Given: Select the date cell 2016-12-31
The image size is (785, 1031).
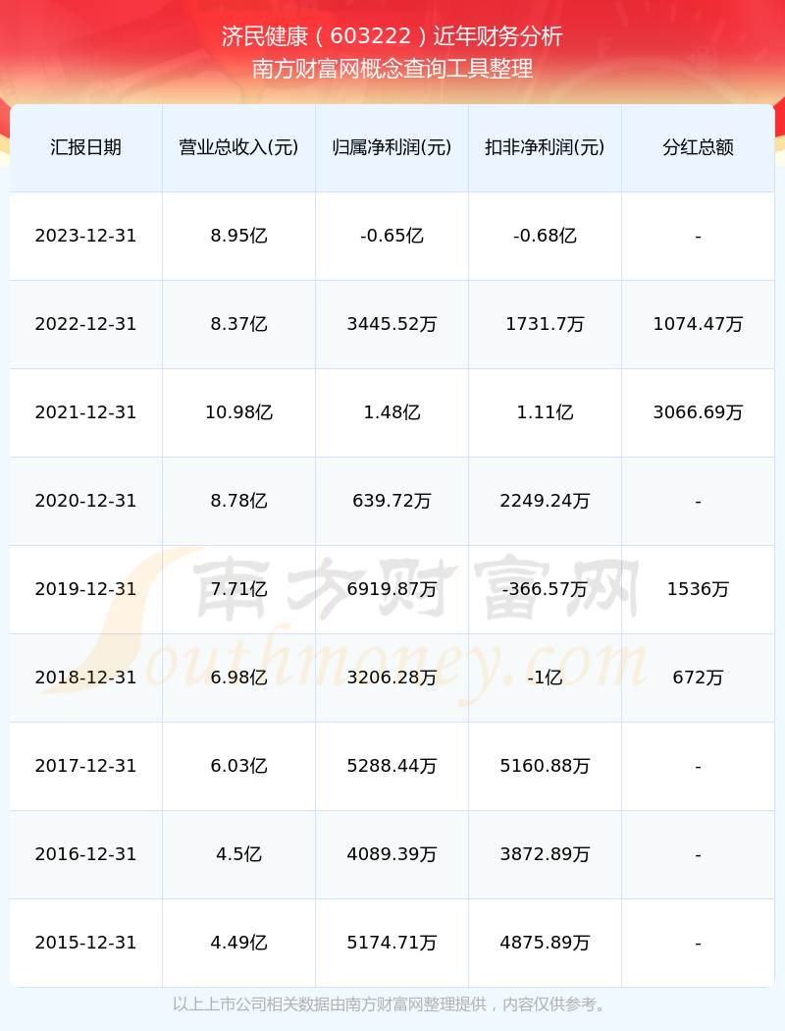Looking at the screenshot, I should tap(86, 854).
